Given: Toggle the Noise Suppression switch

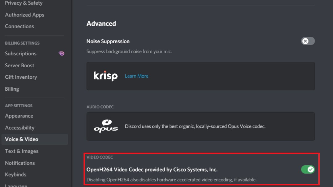Looking at the screenshot, I should (308, 41).
